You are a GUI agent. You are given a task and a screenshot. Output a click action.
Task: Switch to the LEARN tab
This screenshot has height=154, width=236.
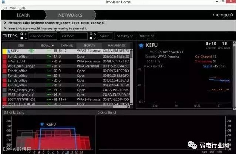pos(24,15)
